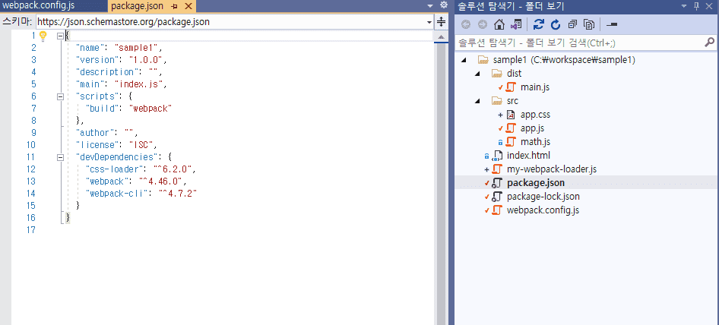Click the "sample1" name value on line 2
This screenshot has width=719, height=325.
(136, 47)
